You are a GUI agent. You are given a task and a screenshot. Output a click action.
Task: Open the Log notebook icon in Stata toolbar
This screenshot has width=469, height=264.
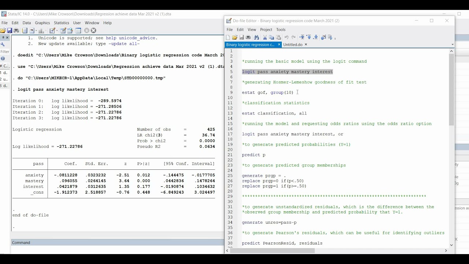(x=25, y=31)
